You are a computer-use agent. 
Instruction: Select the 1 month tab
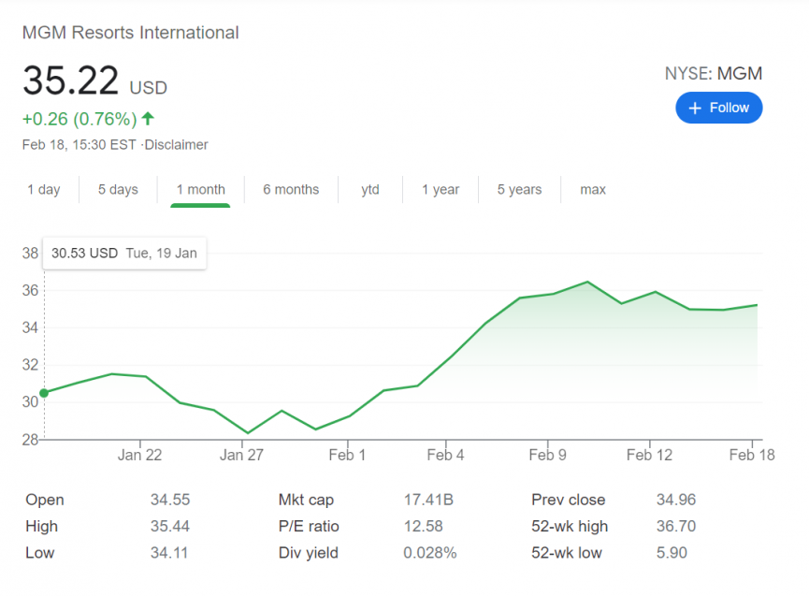point(200,189)
